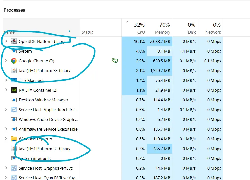Click the 114.4 MB memory value

click(x=162, y=100)
